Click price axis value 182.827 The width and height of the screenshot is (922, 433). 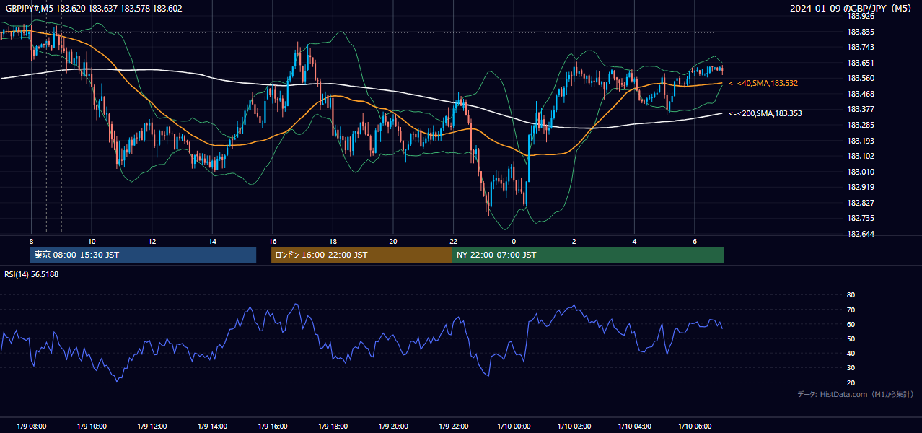[860, 203]
